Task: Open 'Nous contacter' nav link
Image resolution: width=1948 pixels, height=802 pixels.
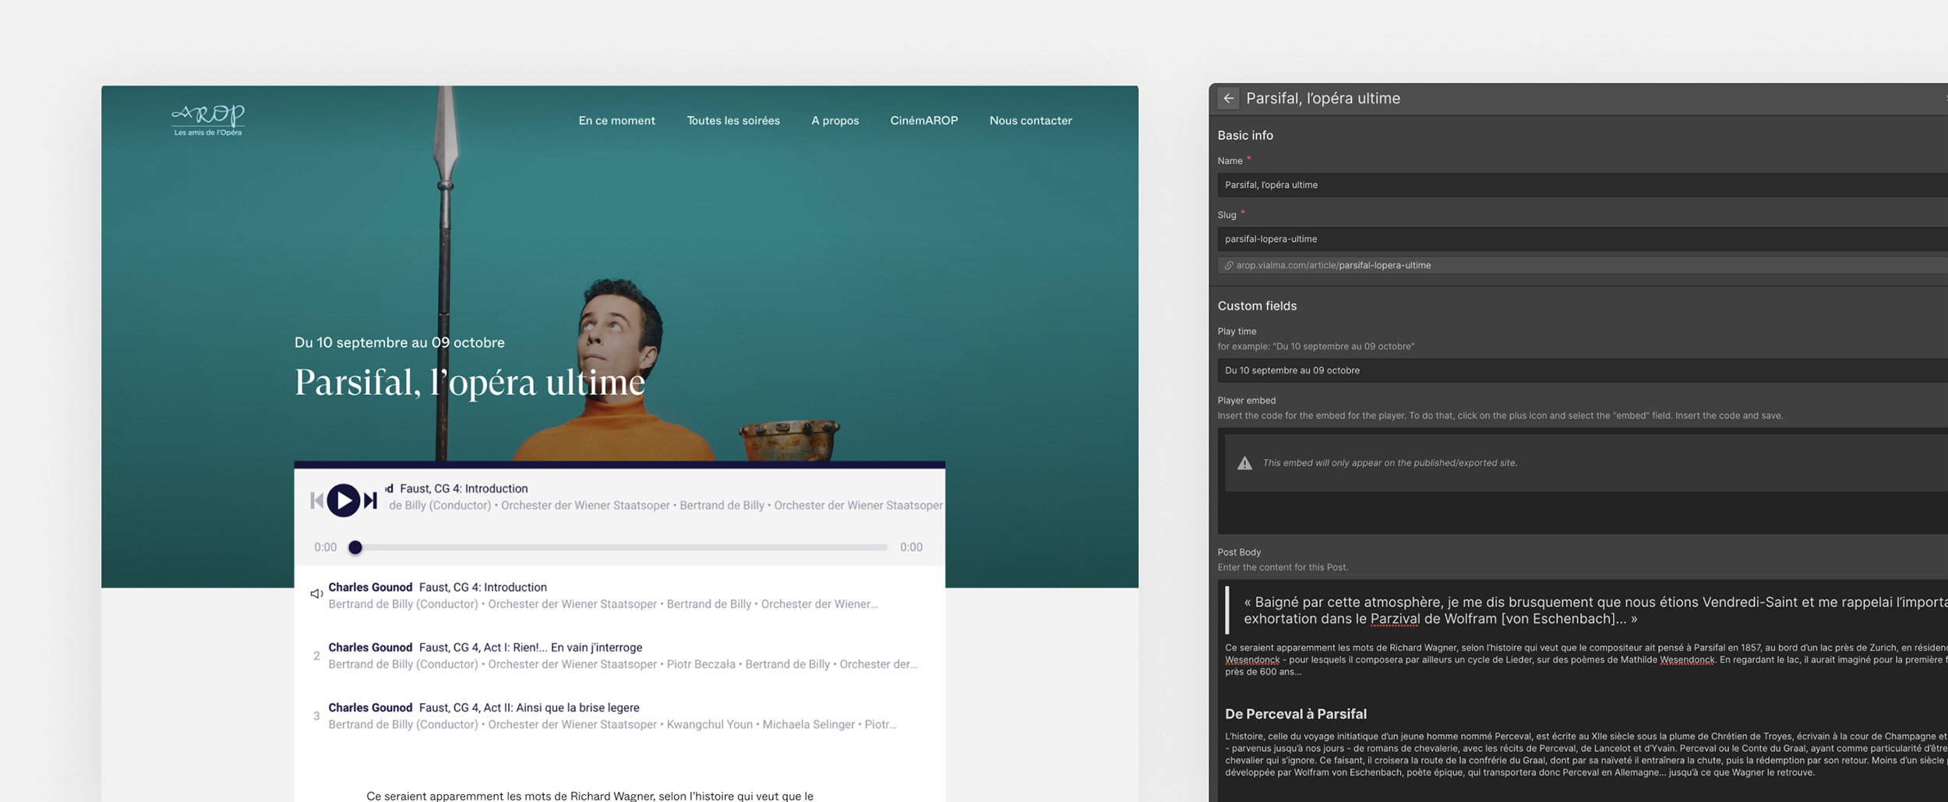Action: point(1031,121)
